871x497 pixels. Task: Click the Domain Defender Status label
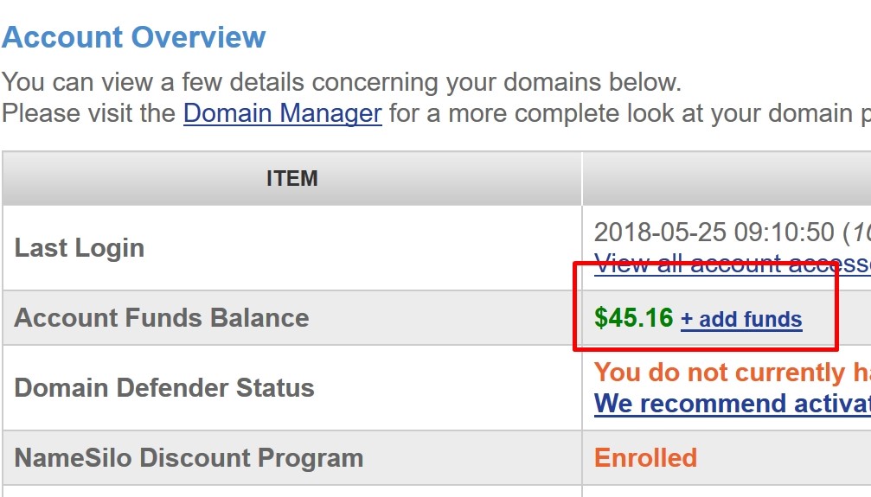164,387
